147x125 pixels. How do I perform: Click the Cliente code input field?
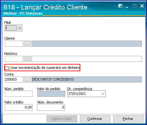[14, 44]
